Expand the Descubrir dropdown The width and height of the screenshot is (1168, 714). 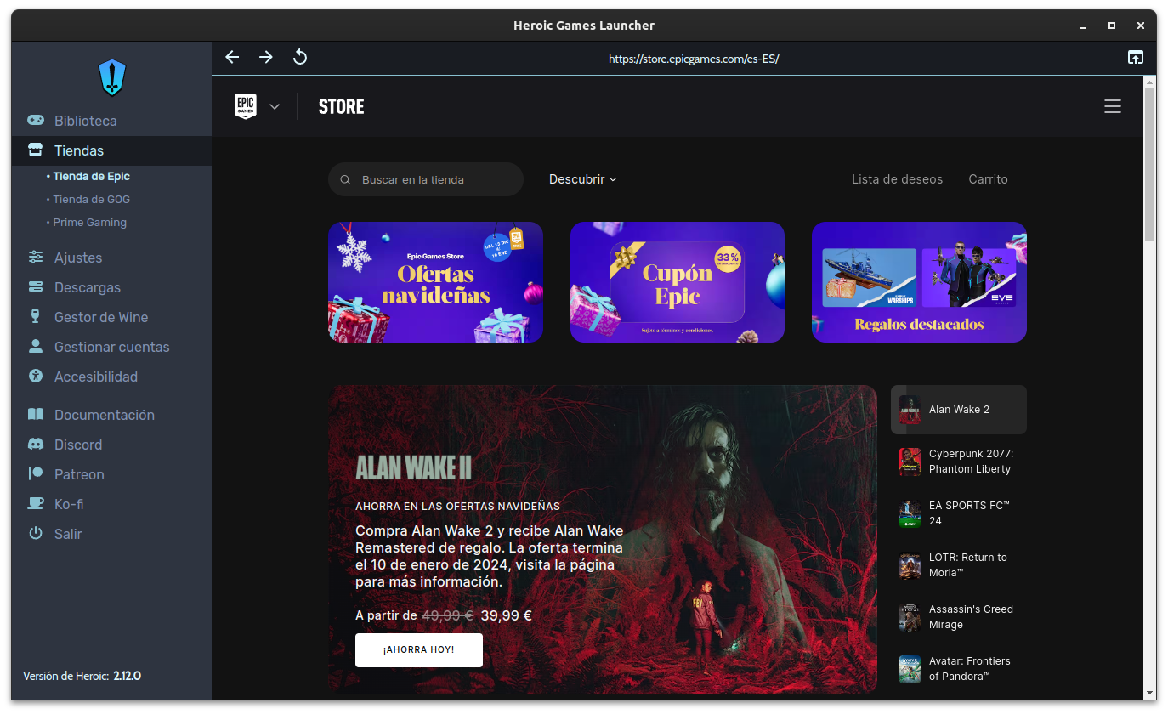(582, 179)
